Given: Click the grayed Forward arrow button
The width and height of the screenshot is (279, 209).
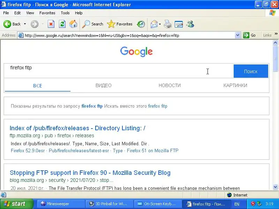Looking at the screenshot, I should [35, 24].
